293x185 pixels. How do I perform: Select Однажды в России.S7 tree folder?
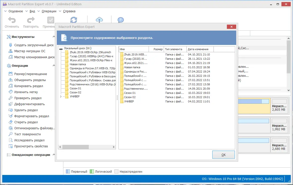[92, 68]
